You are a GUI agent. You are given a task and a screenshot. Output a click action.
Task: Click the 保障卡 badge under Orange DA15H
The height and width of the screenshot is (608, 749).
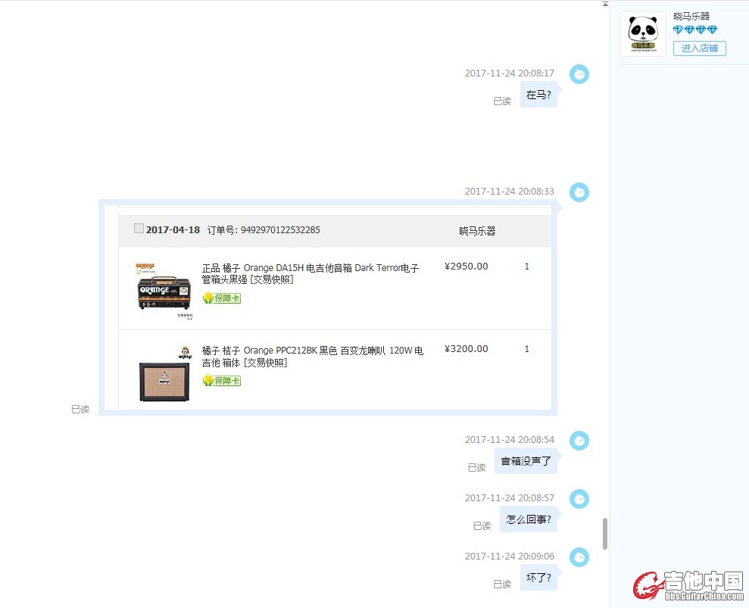click(x=222, y=298)
